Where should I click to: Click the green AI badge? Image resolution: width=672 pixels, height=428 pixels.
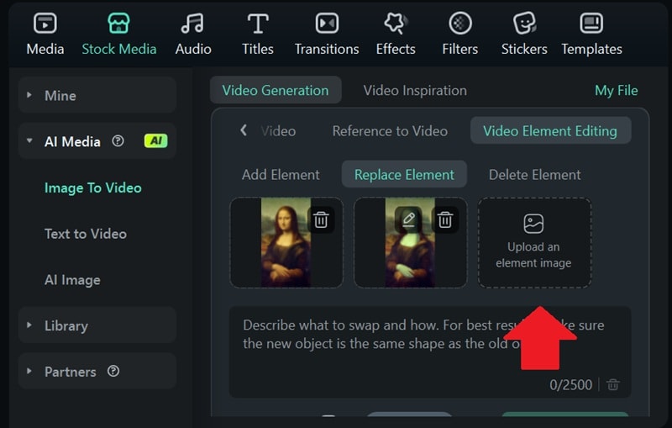click(155, 141)
